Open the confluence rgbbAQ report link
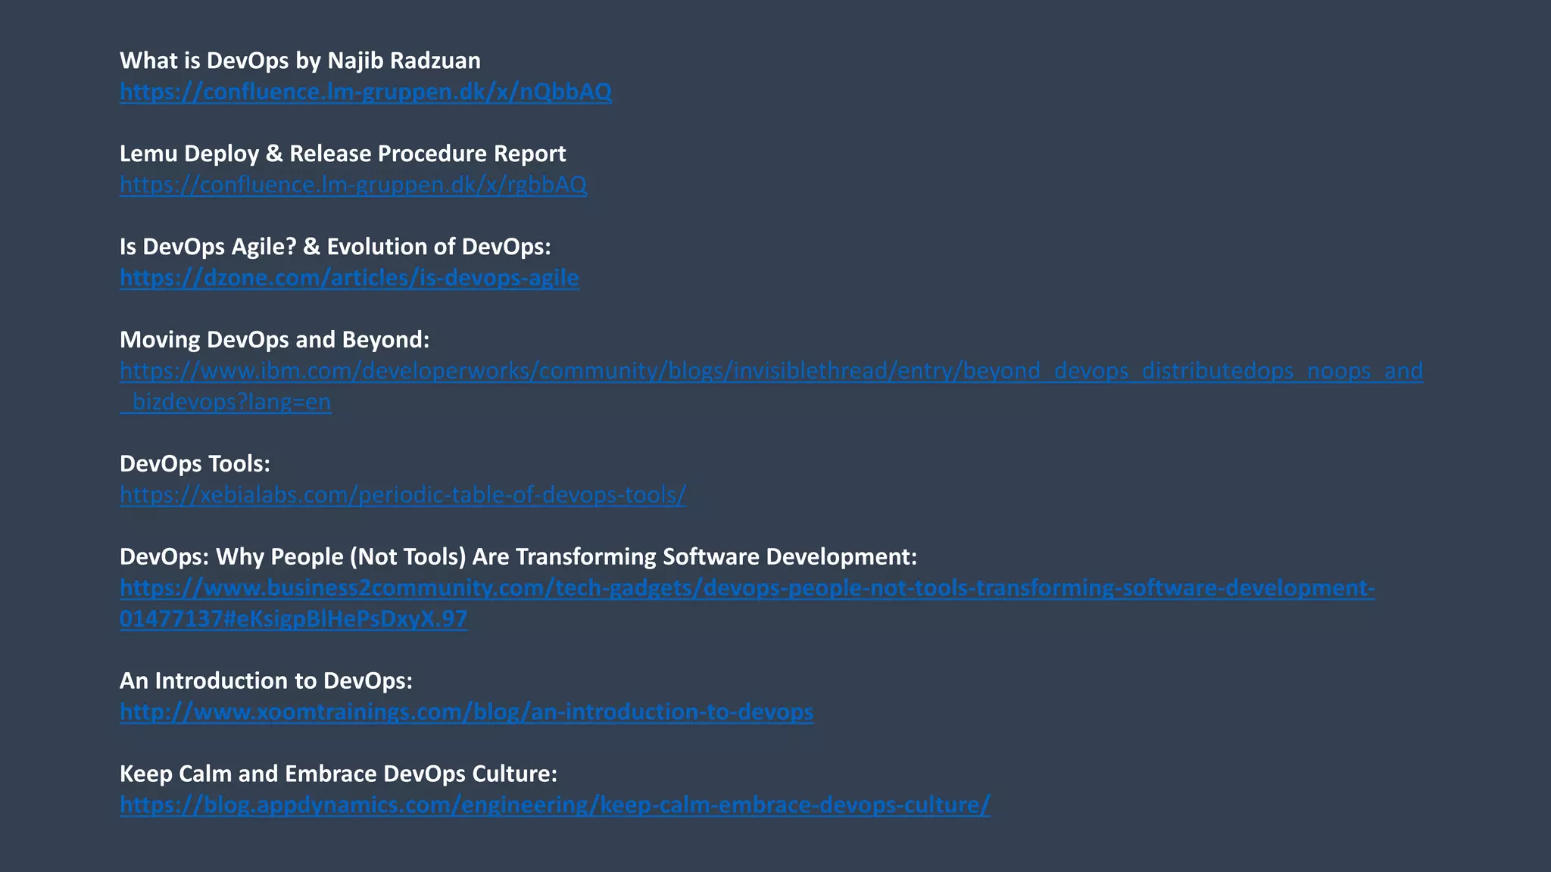Image resolution: width=1551 pixels, height=872 pixels. tap(353, 185)
